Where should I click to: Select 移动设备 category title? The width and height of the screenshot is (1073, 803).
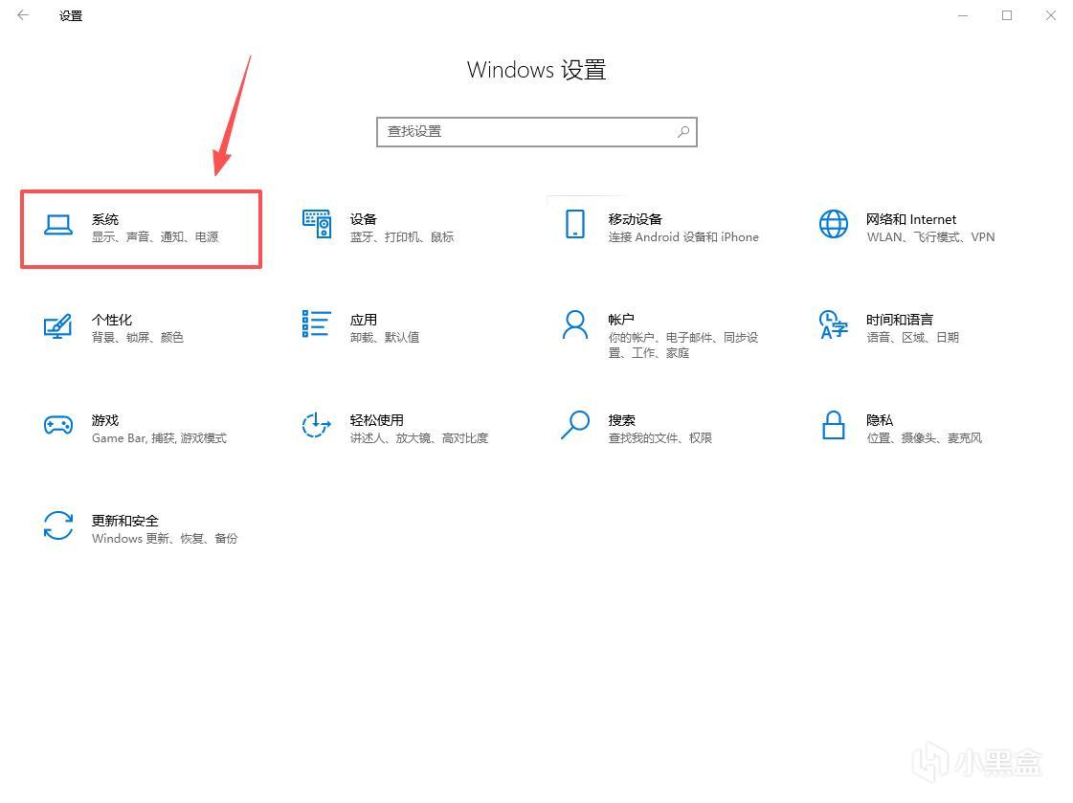click(x=635, y=219)
